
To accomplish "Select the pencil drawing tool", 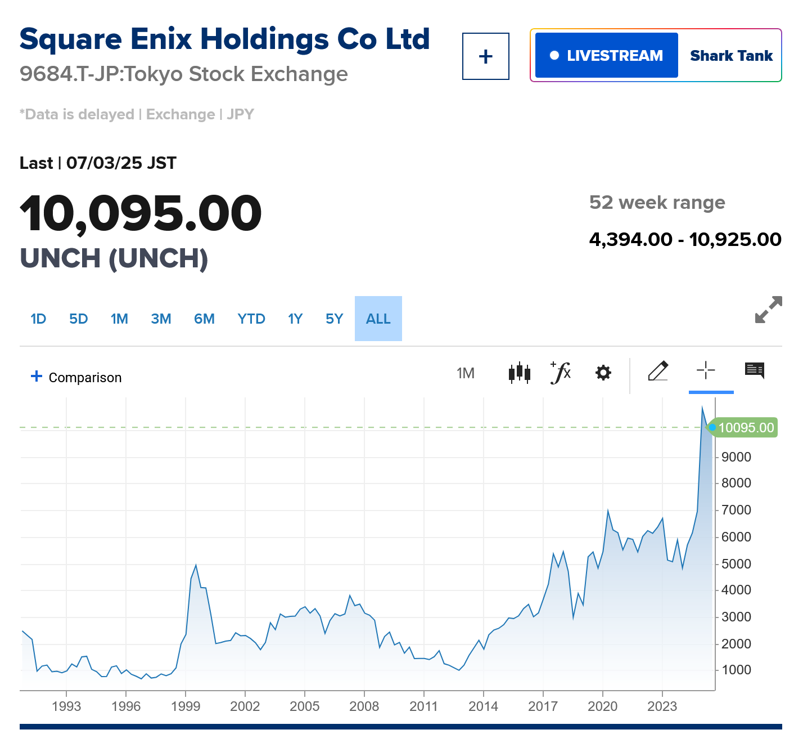I will click(658, 371).
